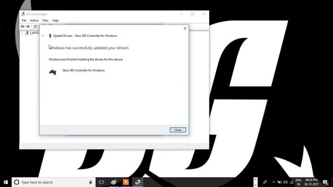333x187 pixels.
Task: Click 'Windows has finished installing the drivers' text
Action: (86, 60)
